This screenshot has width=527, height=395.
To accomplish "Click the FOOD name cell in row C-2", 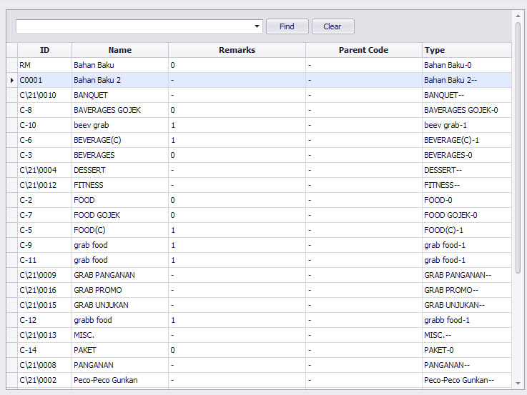I will (x=120, y=200).
